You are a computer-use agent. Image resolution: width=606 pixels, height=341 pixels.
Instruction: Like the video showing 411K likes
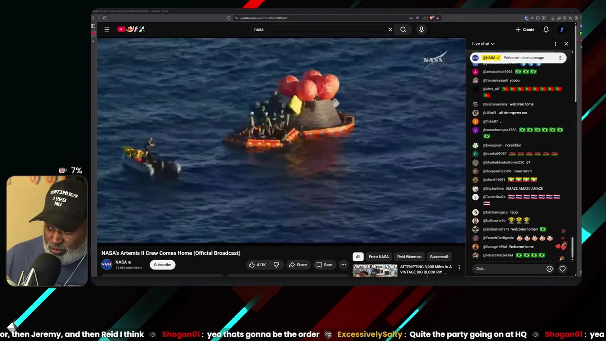pyautogui.click(x=258, y=265)
